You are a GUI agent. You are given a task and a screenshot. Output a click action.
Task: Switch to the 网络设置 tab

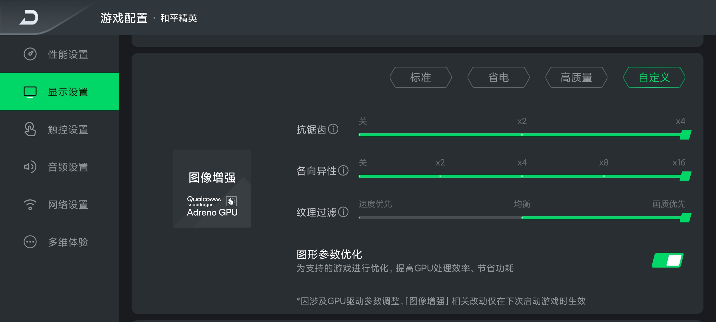(68, 205)
